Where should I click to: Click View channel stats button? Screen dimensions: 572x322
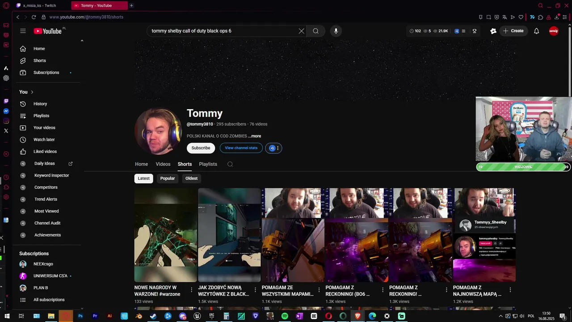click(x=241, y=148)
